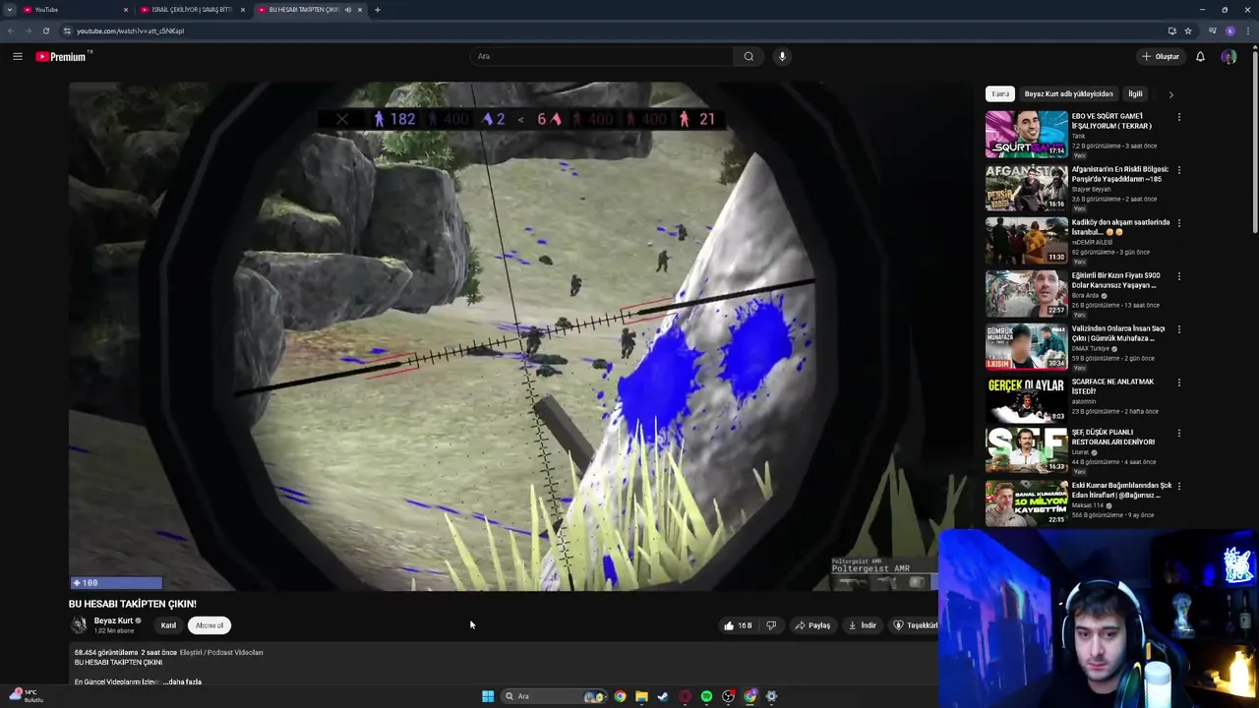Open Steam from the taskbar
This screenshot has width=1259, height=708.
663,696
